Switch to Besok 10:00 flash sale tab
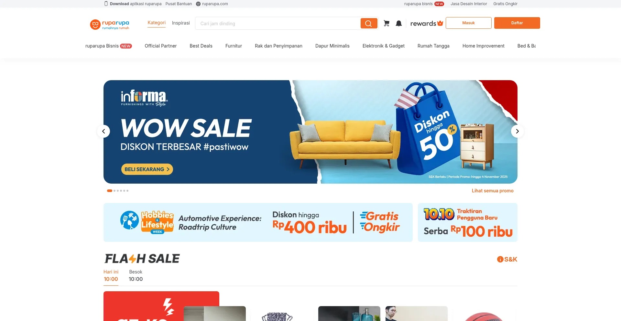 coord(136,276)
